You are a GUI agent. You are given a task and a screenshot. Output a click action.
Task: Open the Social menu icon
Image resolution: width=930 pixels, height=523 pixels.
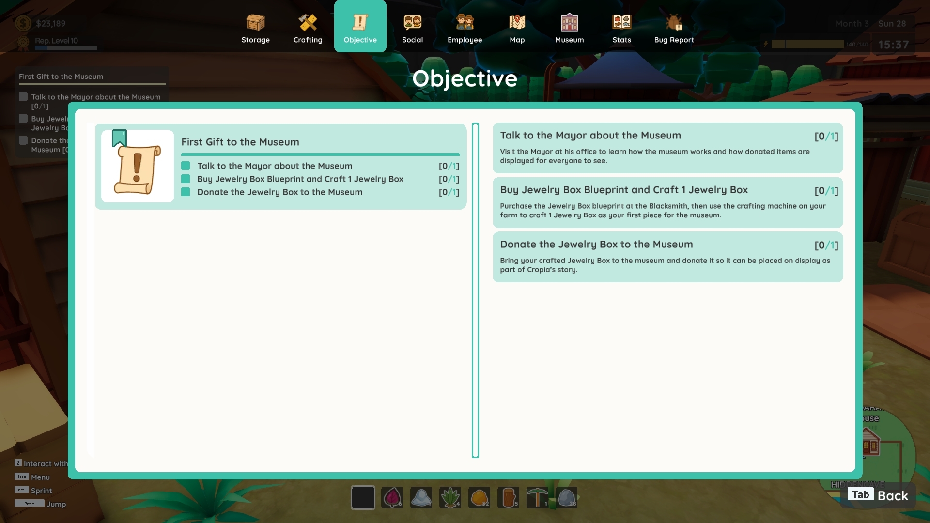pyautogui.click(x=412, y=22)
